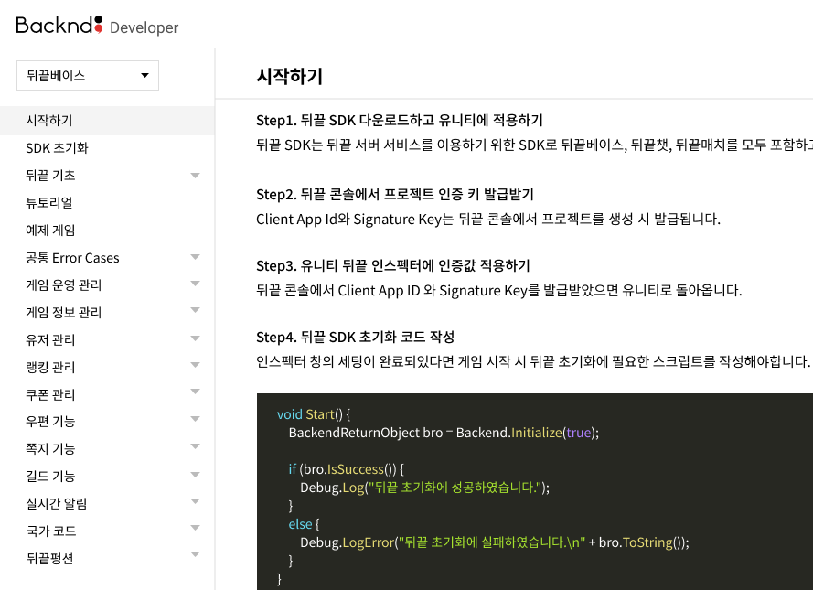Click the Client App Id description text
This screenshot has height=590, width=813.
[488, 219]
